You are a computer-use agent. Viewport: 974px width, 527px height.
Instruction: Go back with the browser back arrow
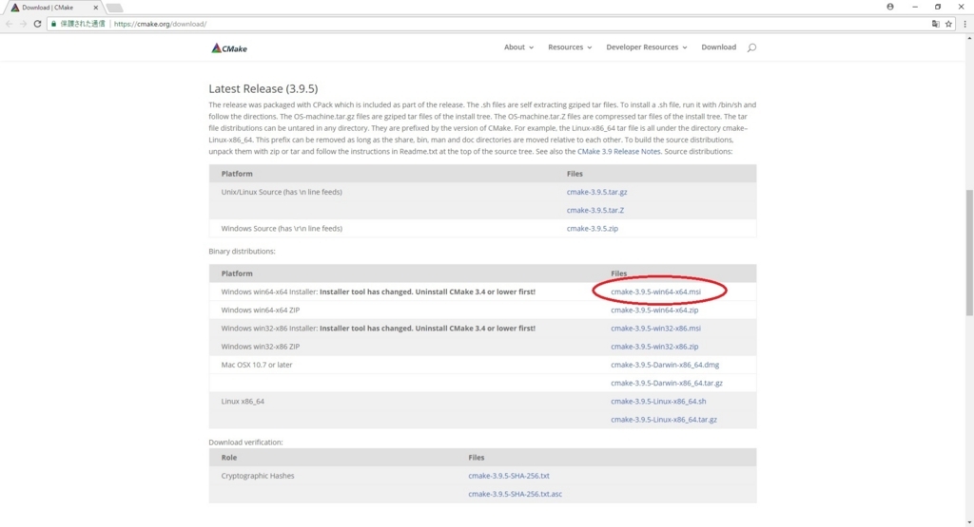coord(9,24)
